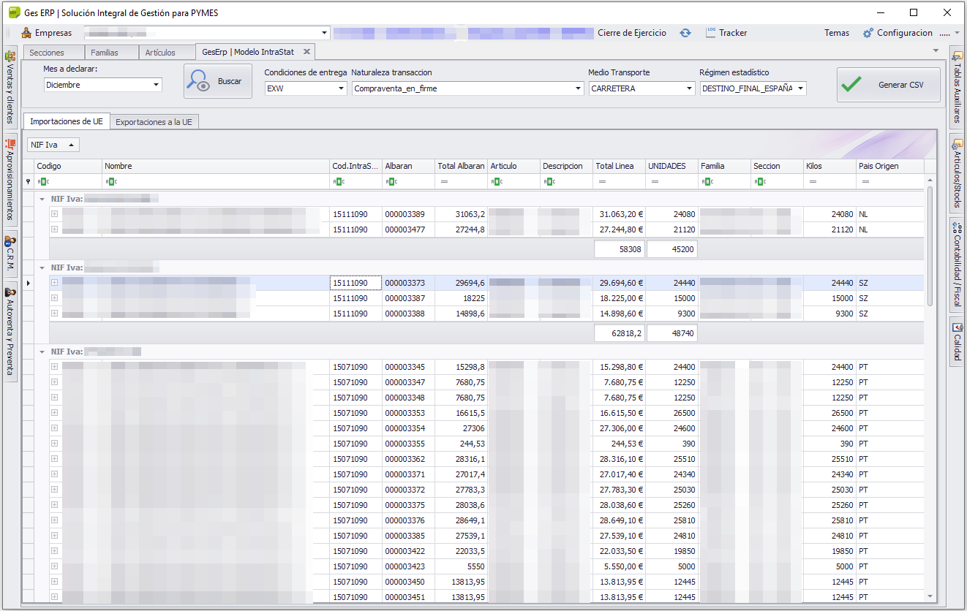
Task: Open the Contabilidad / Fiscal side panel
Action: (x=957, y=263)
